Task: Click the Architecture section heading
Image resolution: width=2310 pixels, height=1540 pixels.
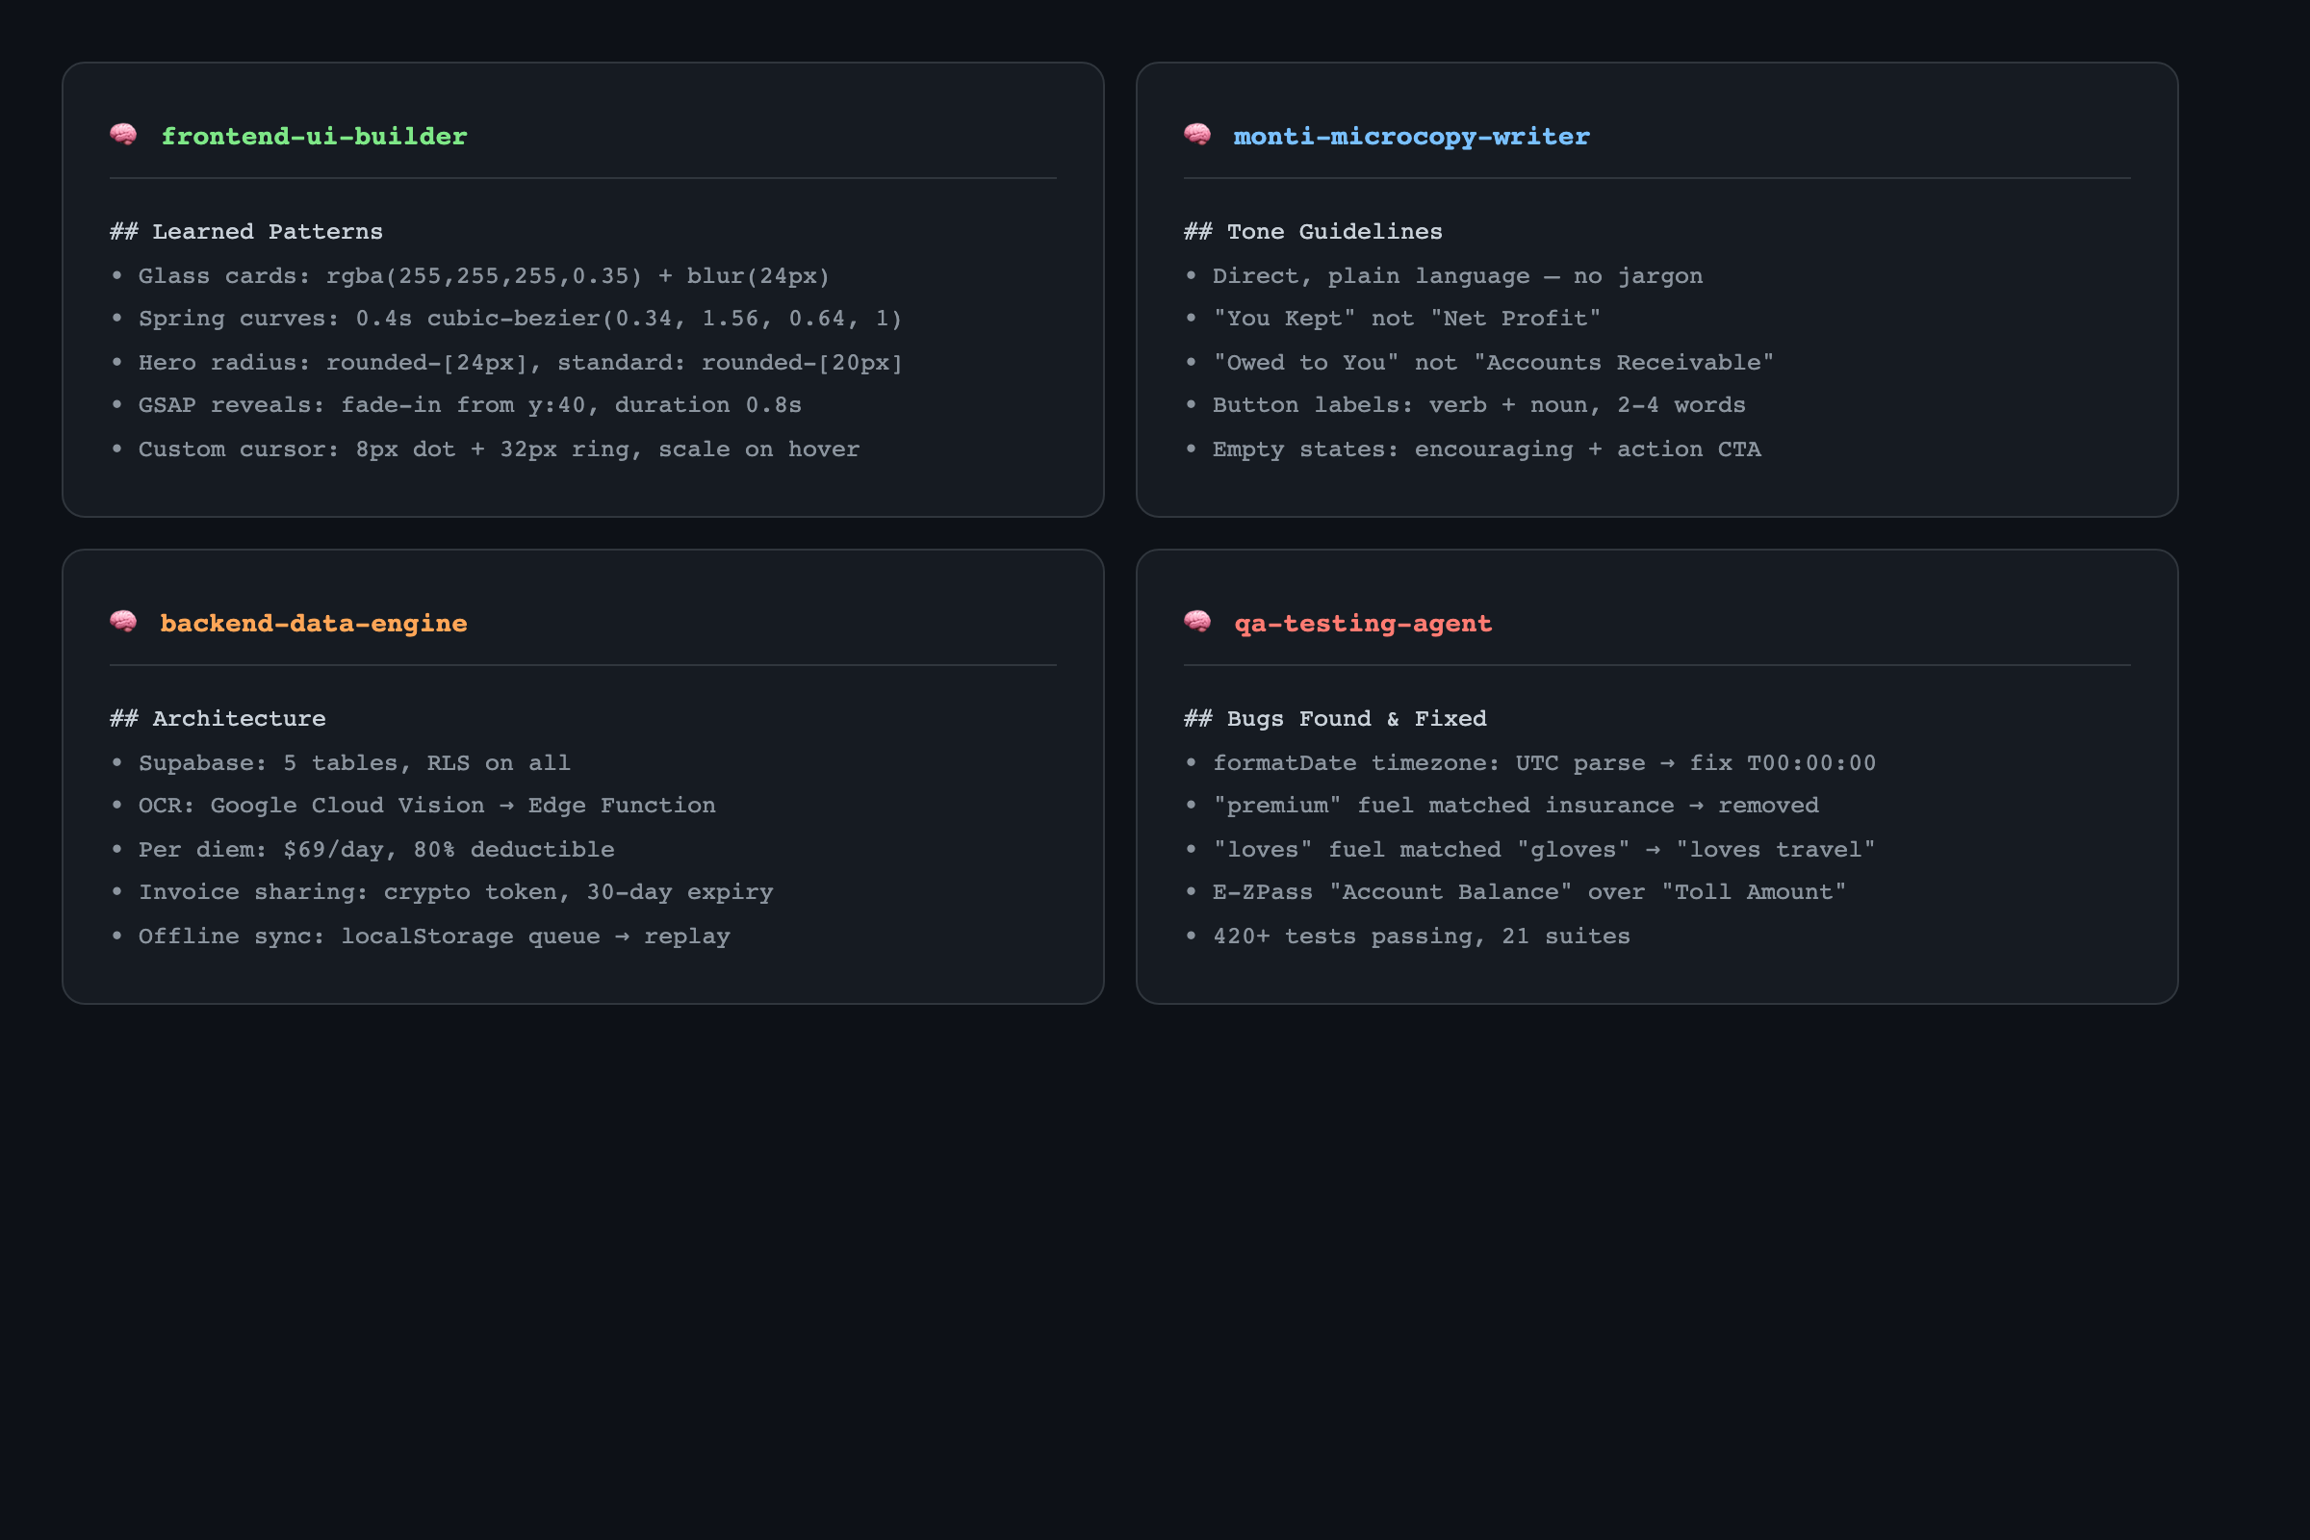Action: tap(218, 719)
